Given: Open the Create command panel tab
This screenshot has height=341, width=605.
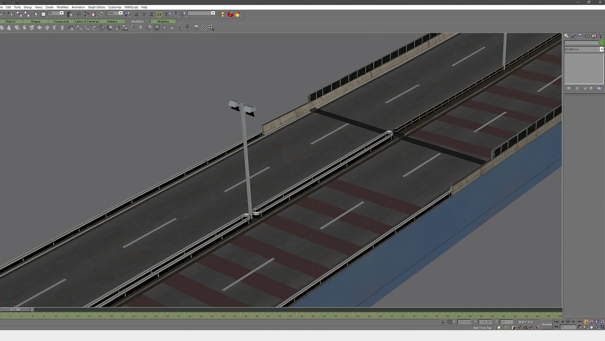Looking at the screenshot, I should pos(567,36).
